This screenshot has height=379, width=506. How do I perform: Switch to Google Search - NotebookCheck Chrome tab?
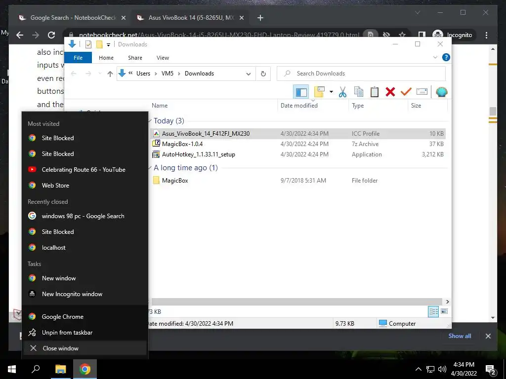point(72,18)
